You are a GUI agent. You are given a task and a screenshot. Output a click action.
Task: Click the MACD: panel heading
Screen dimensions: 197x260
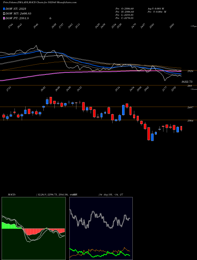click(x=12, y=195)
